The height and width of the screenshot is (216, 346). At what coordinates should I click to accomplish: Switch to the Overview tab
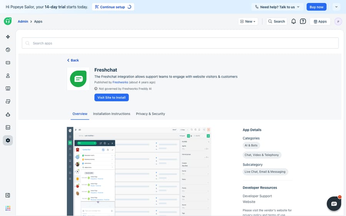click(x=80, y=114)
